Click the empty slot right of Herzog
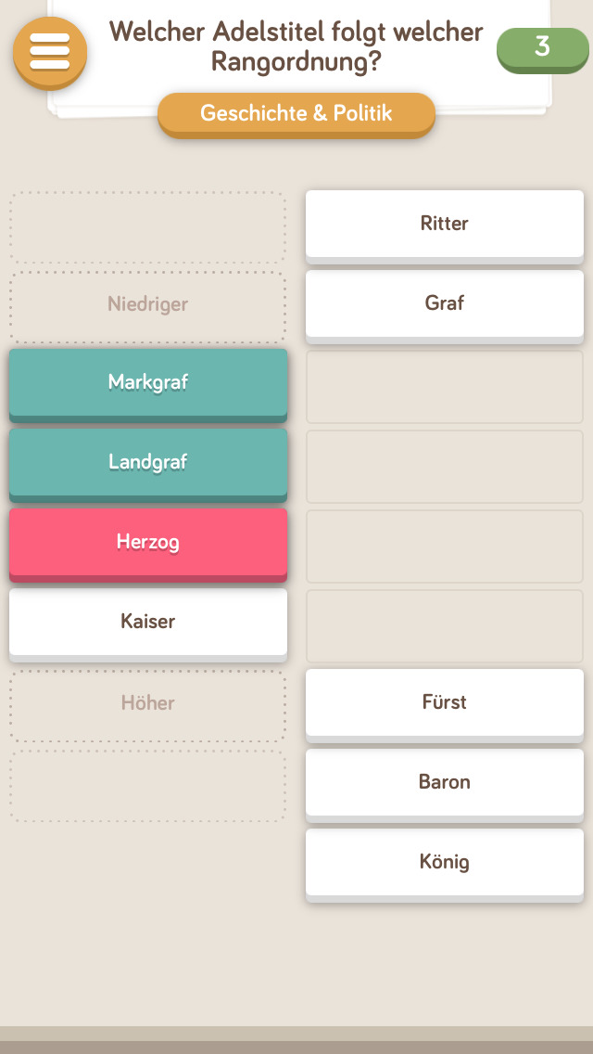This screenshot has width=593, height=1054. coord(445,546)
